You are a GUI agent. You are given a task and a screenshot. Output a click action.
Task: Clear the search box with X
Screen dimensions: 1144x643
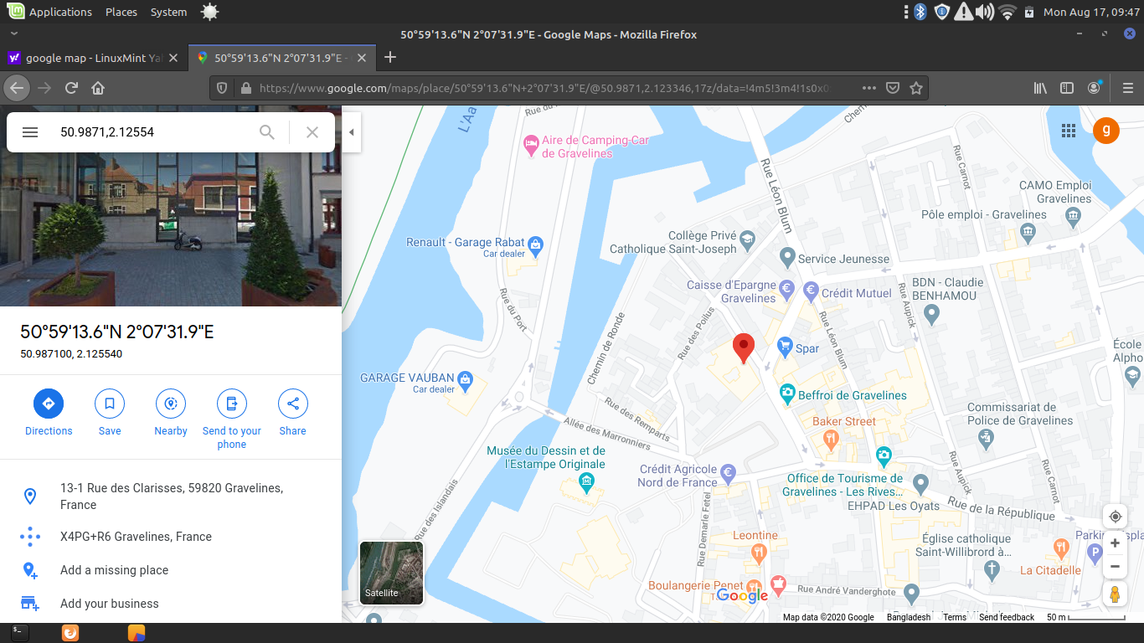tap(312, 132)
